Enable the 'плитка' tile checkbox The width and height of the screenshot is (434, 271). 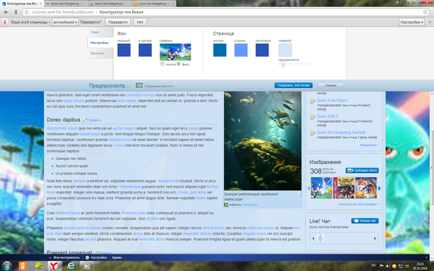pos(163,64)
